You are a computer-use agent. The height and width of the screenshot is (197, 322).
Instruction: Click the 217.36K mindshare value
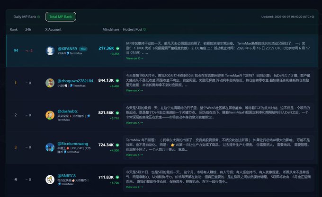coord(106,48)
